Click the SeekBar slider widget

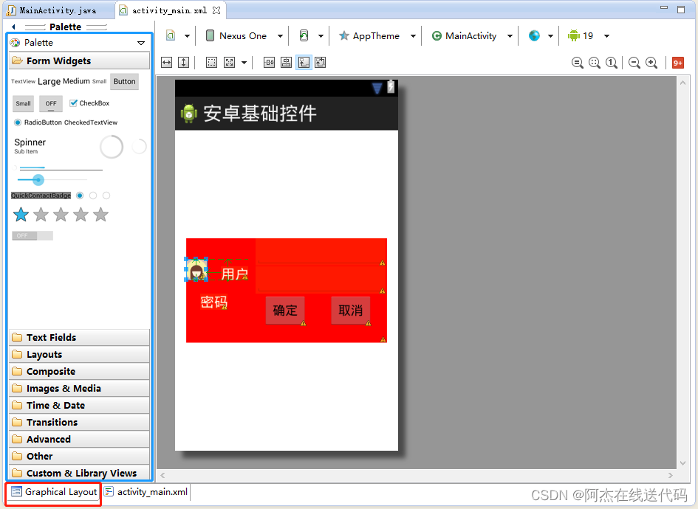(52, 179)
